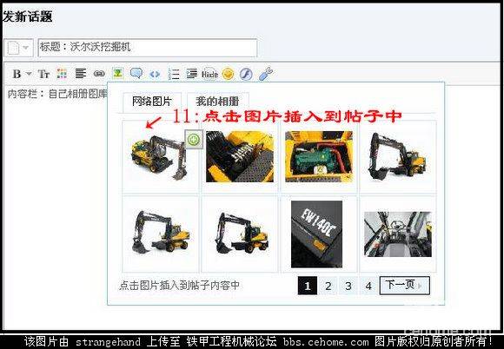Insert a code block
The width and height of the screenshot is (504, 349).
click(155, 74)
